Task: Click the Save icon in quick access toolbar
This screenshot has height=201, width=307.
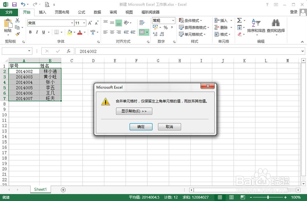Action: click(14, 4)
